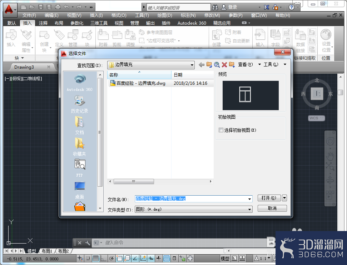Sort by the 日期 column header
Image resolution: width=347 pixels, height=265 pixels.
[193, 75]
